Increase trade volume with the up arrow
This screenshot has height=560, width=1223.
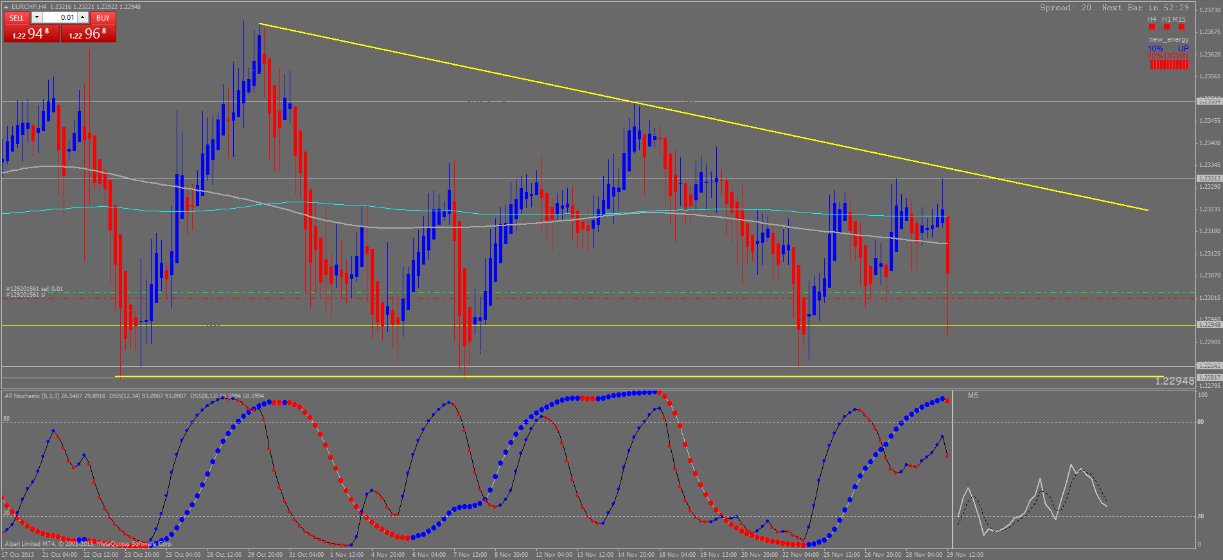coord(83,18)
